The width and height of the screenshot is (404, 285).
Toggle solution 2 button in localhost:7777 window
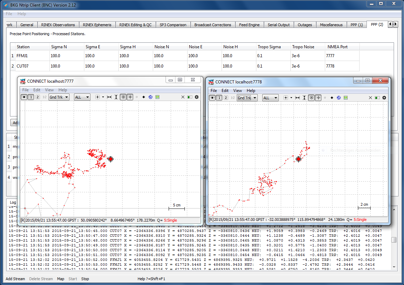click(x=38, y=97)
